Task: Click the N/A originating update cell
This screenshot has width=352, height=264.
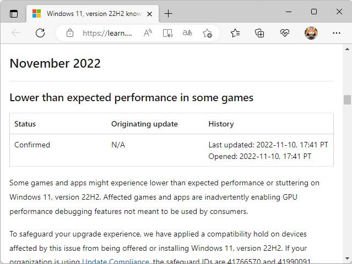Action: 118,145
